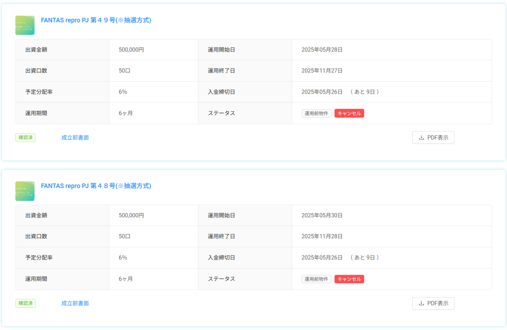Viewport: 507px width, 330px height.
Task: Click 出資金額 label in 第４９号 card
Action: coord(36,50)
